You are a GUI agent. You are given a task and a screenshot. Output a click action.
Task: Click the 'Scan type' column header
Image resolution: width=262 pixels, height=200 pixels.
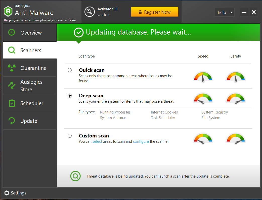coord(87,56)
